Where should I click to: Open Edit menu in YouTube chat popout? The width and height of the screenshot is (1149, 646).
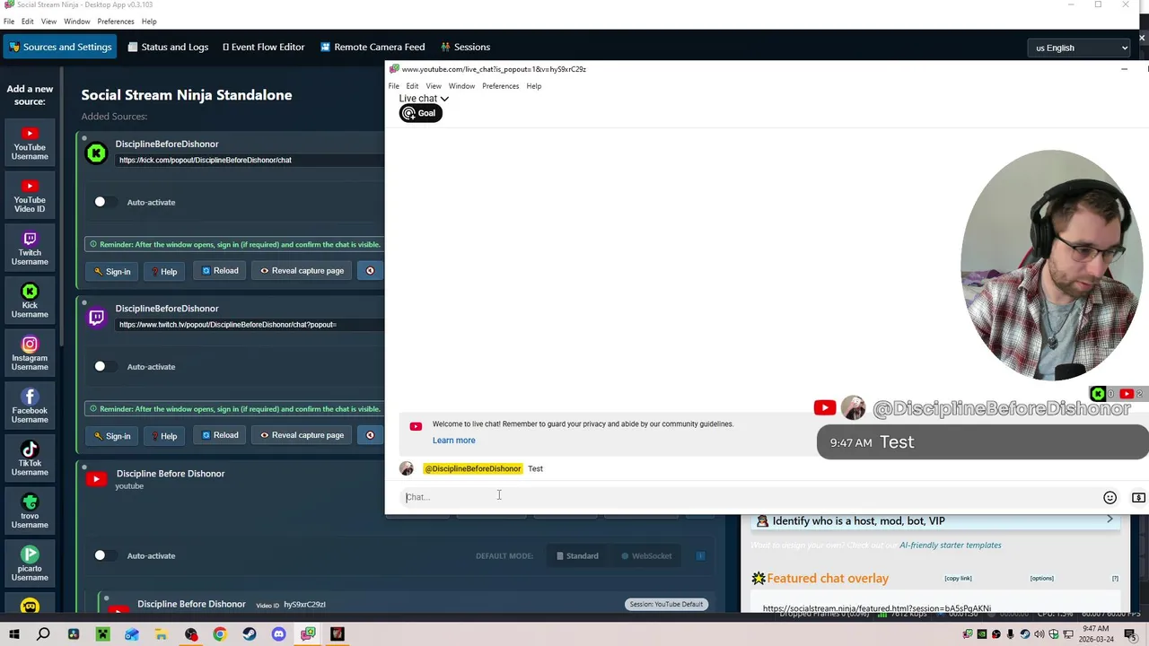click(x=412, y=86)
